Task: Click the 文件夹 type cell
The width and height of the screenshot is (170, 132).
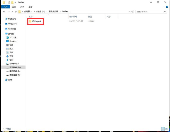Action: [x=91, y=21]
